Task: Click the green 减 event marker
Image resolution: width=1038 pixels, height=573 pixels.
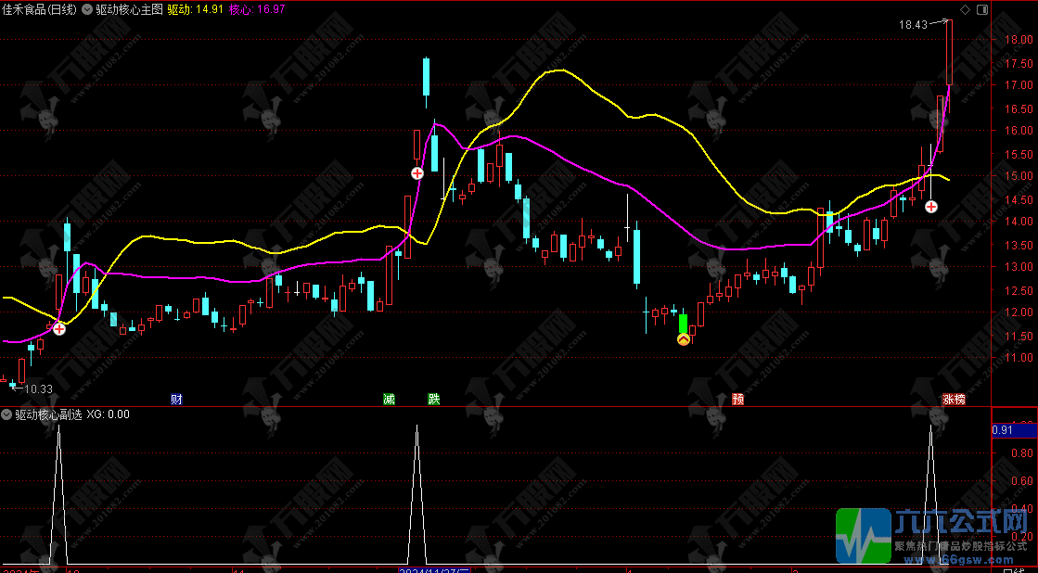Action: [x=389, y=400]
